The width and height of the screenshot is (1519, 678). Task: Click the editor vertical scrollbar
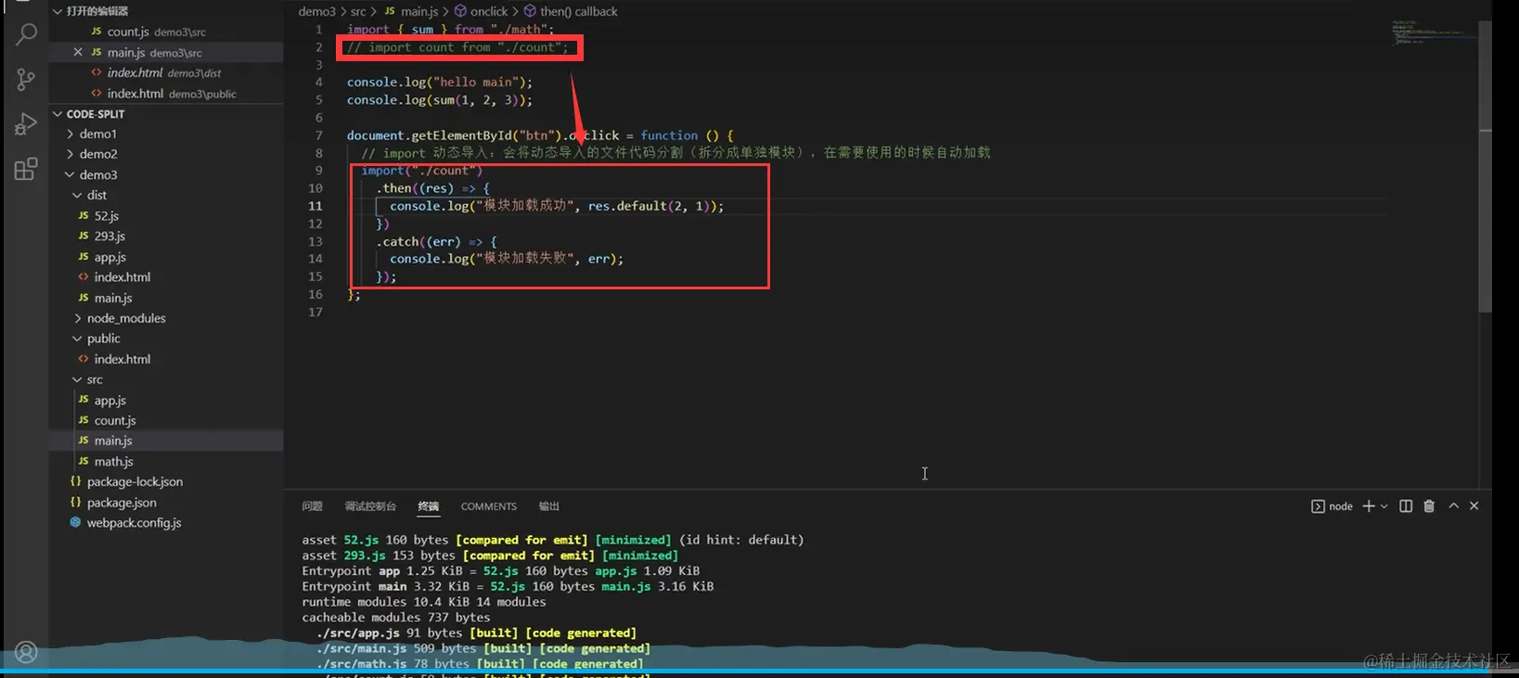click(x=1485, y=167)
